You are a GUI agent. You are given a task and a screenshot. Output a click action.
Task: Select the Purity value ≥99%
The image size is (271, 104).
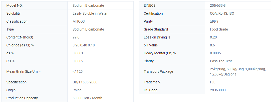[x=214, y=21]
